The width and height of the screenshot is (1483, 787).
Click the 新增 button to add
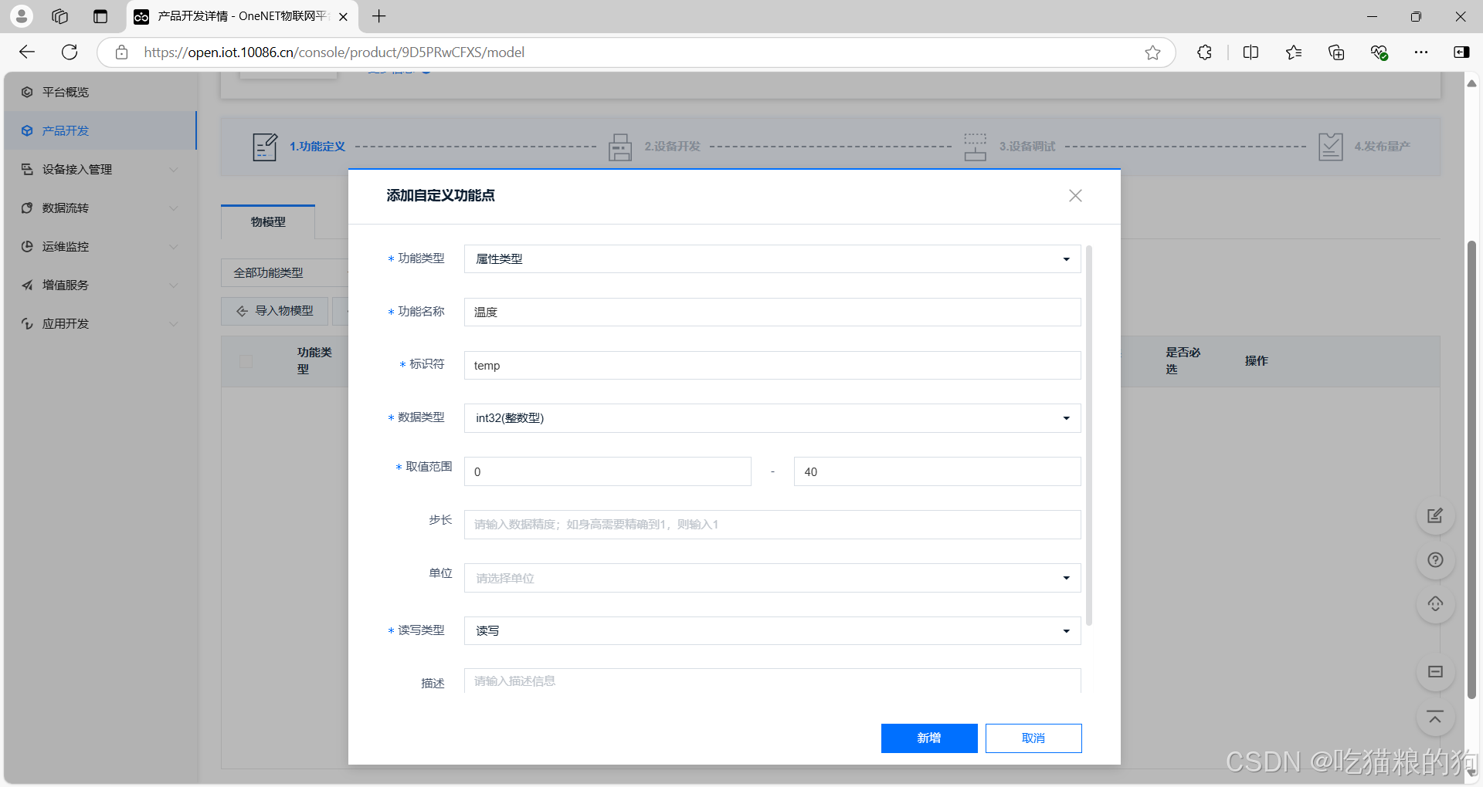(x=928, y=738)
